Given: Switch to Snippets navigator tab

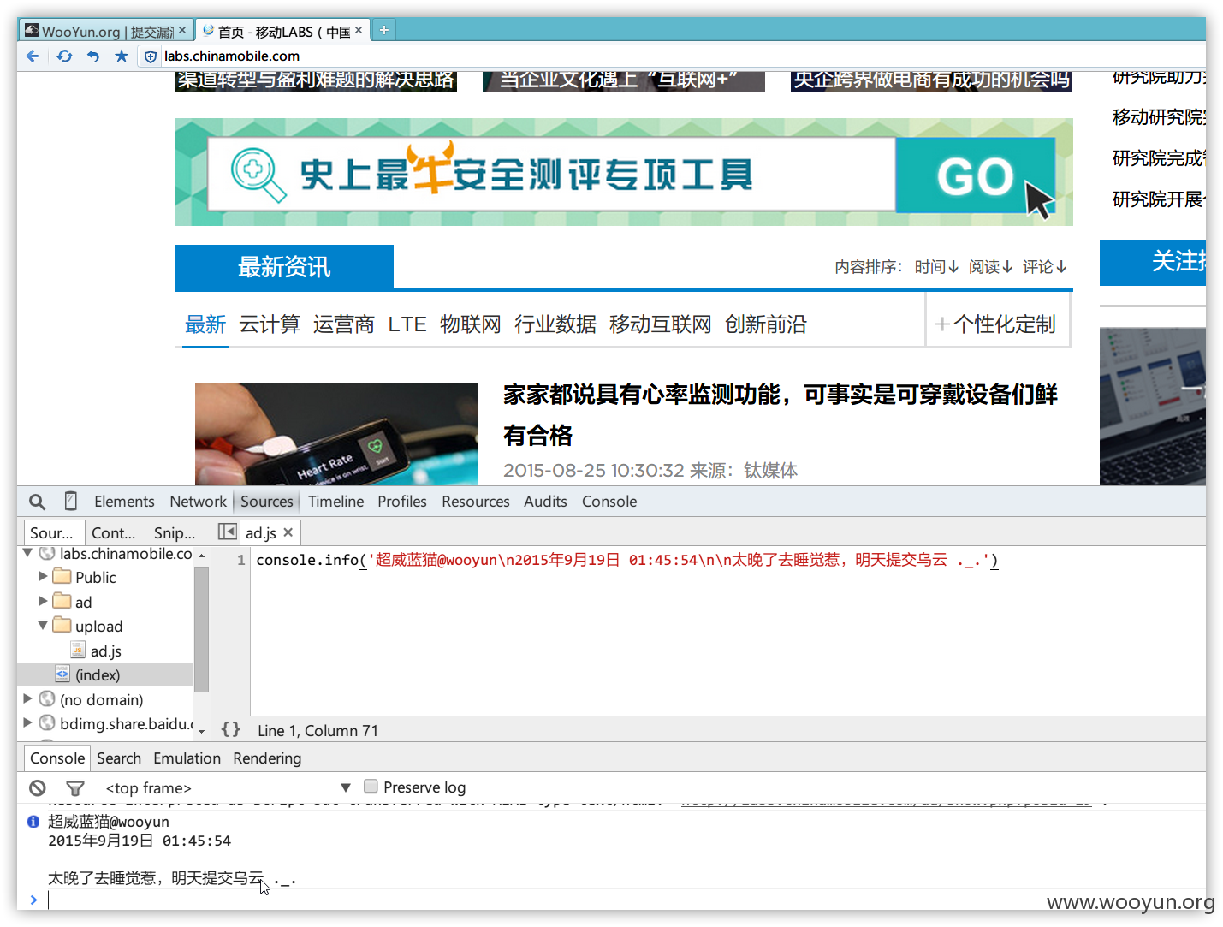Looking at the screenshot, I should tap(175, 532).
